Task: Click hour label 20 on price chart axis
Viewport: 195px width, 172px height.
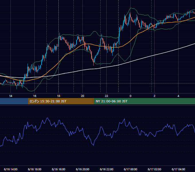Action: (x=83, y=96)
